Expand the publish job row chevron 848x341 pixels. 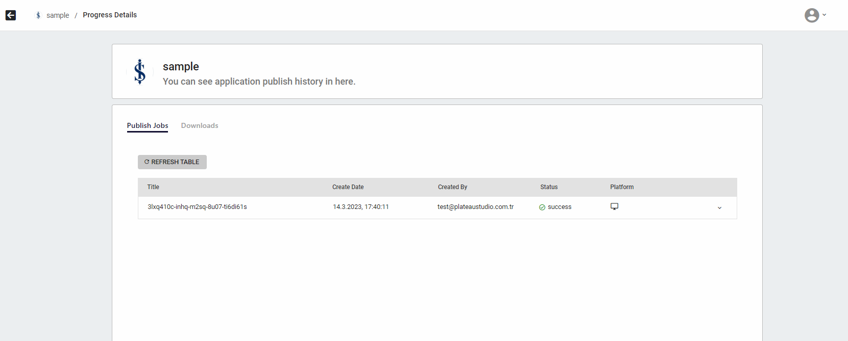point(719,208)
